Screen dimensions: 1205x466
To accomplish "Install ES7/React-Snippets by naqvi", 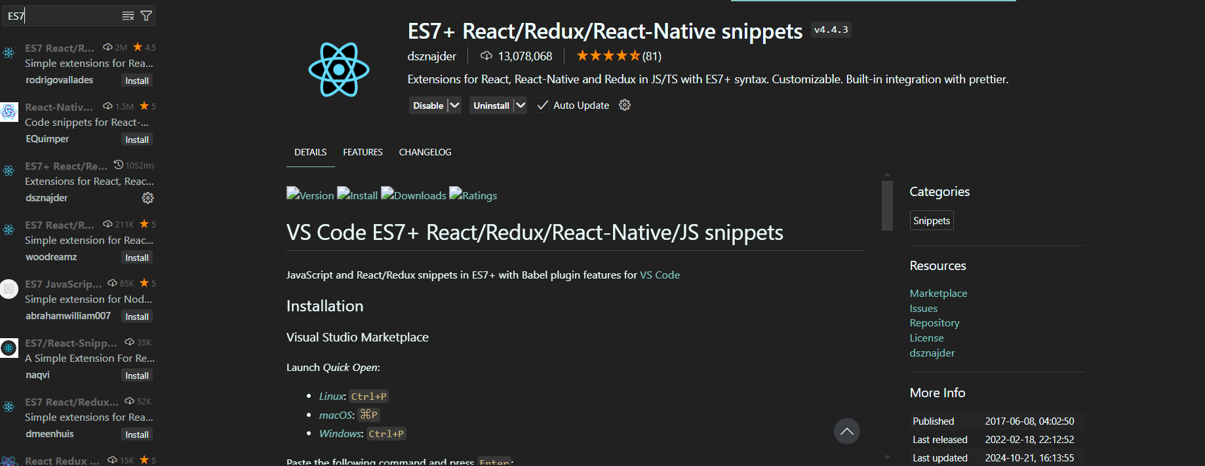I will click(137, 376).
